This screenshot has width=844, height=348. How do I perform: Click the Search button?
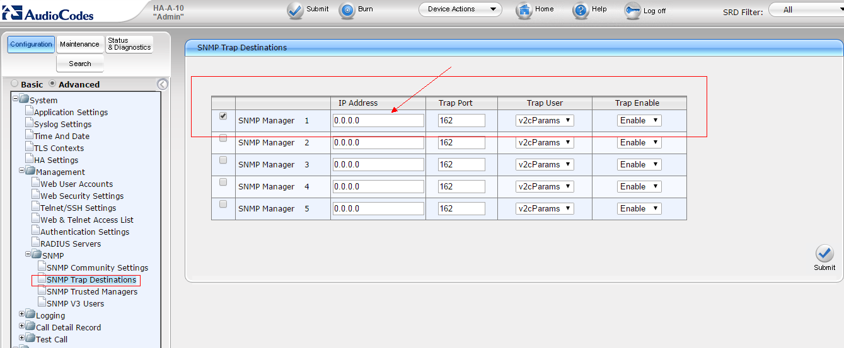pos(80,64)
